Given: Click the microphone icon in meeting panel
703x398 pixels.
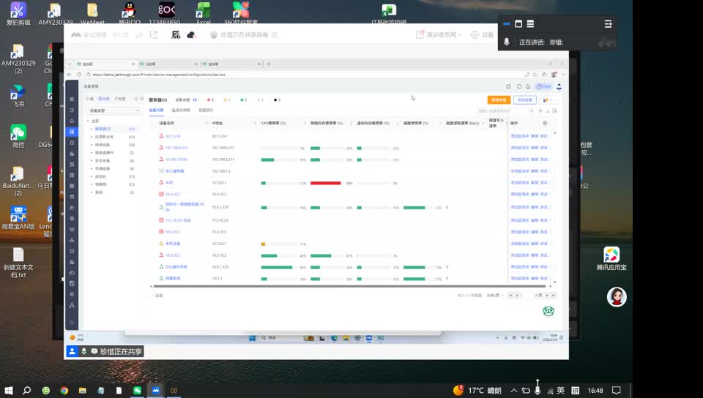Looking at the screenshot, I should [506, 42].
